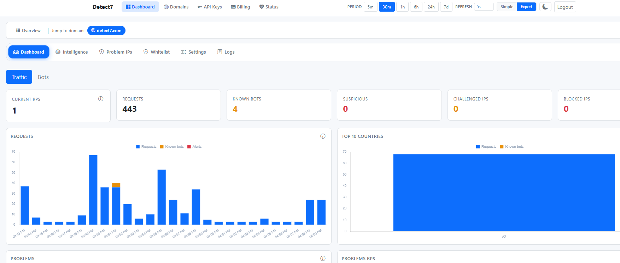This screenshot has width=620, height=263.
Task: Select top Dashboard nav item
Action: click(x=140, y=7)
